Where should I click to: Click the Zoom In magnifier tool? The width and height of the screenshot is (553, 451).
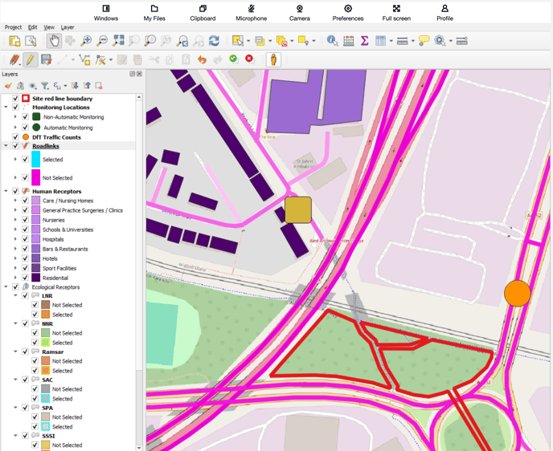click(86, 41)
